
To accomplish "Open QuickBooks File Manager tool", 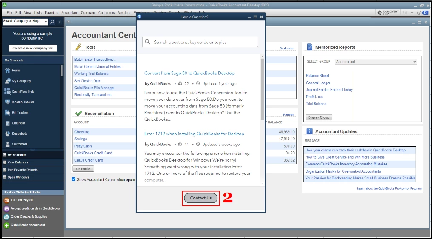I will pyautogui.click(x=94, y=88).
